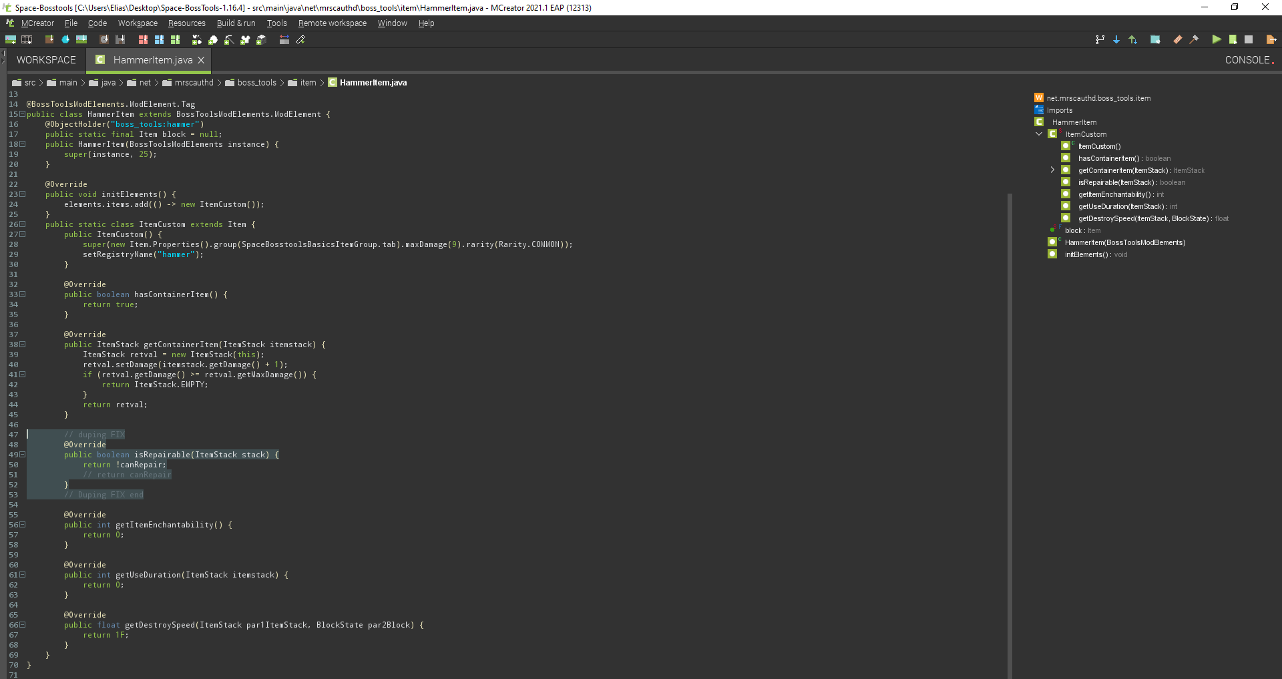The width and height of the screenshot is (1282, 679).
Task: Click the gray stop build icon
Action: click(1249, 39)
